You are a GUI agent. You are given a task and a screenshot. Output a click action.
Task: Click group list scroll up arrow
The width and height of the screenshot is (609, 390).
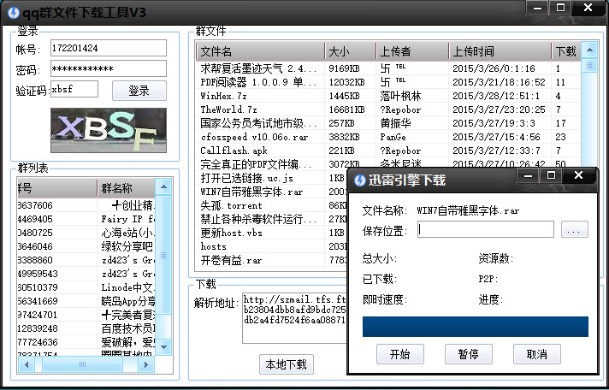[x=163, y=186]
